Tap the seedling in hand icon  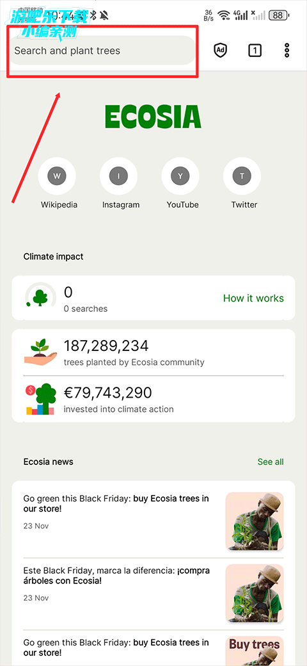[x=40, y=352]
